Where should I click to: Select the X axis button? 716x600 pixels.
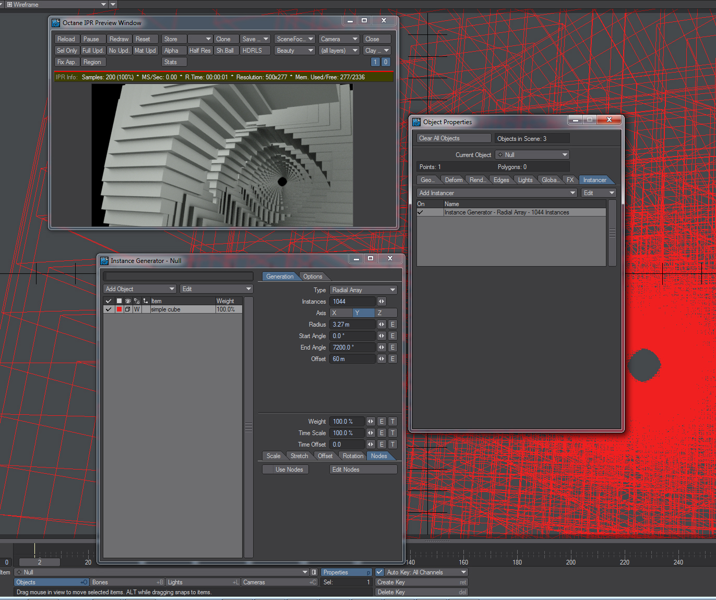[x=341, y=313]
